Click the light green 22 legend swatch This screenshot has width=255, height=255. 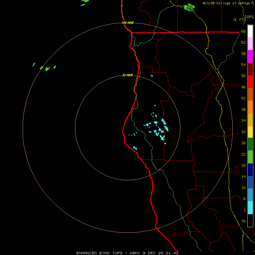[250, 157]
